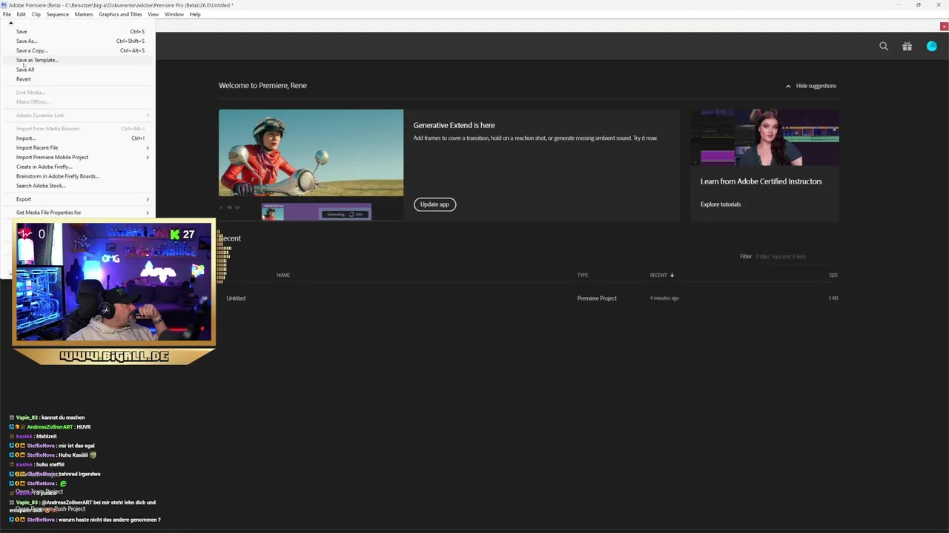Viewport: 949px width, 533px height.
Task: Open the Window menu
Action: 174,14
